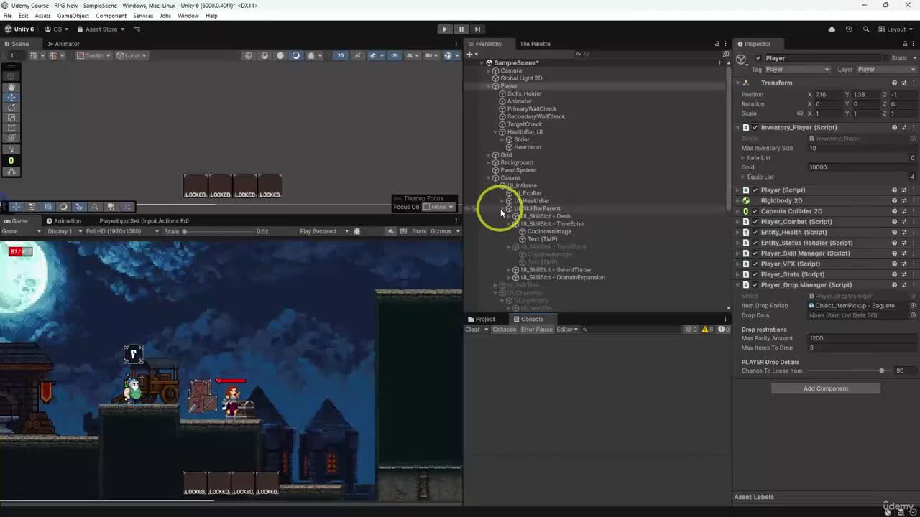Image resolution: width=920 pixels, height=517 pixels.
Task: Switch to the Animator tab
Action: tap(63, 44)
